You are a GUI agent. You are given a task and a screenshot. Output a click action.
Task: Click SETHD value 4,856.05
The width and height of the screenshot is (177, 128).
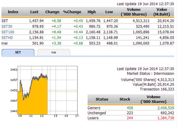(x=167, y=37)
